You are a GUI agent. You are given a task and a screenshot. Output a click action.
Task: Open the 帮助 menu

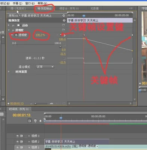point(42,3)
